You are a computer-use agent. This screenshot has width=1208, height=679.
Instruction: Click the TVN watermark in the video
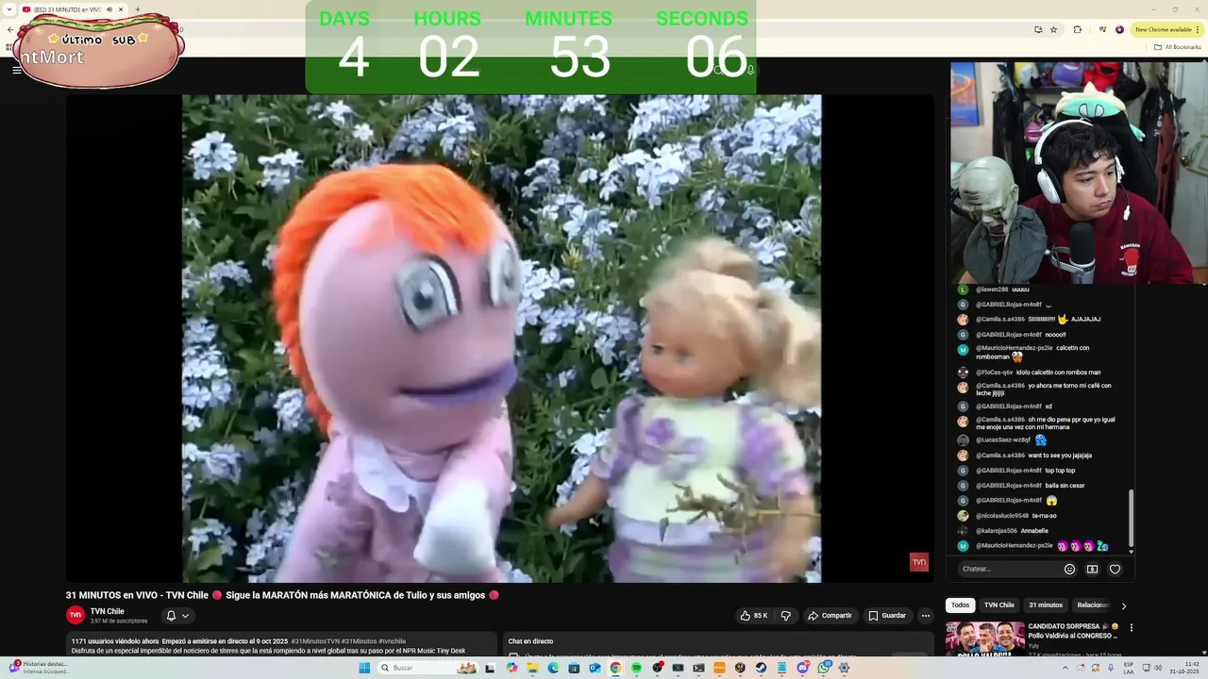919,562
